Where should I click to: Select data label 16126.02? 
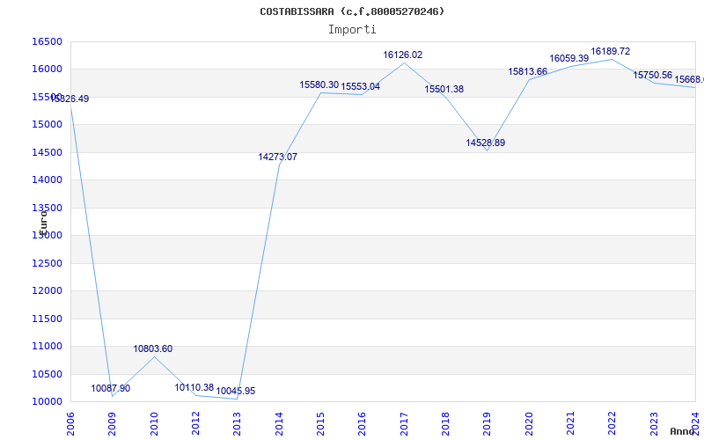403,55
